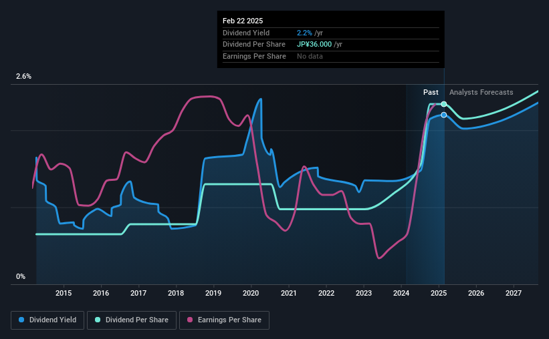Select the 2015 x-axis year label

click(64, 293)
